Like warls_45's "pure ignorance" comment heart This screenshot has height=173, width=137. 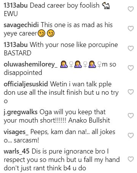coord(131,159)
